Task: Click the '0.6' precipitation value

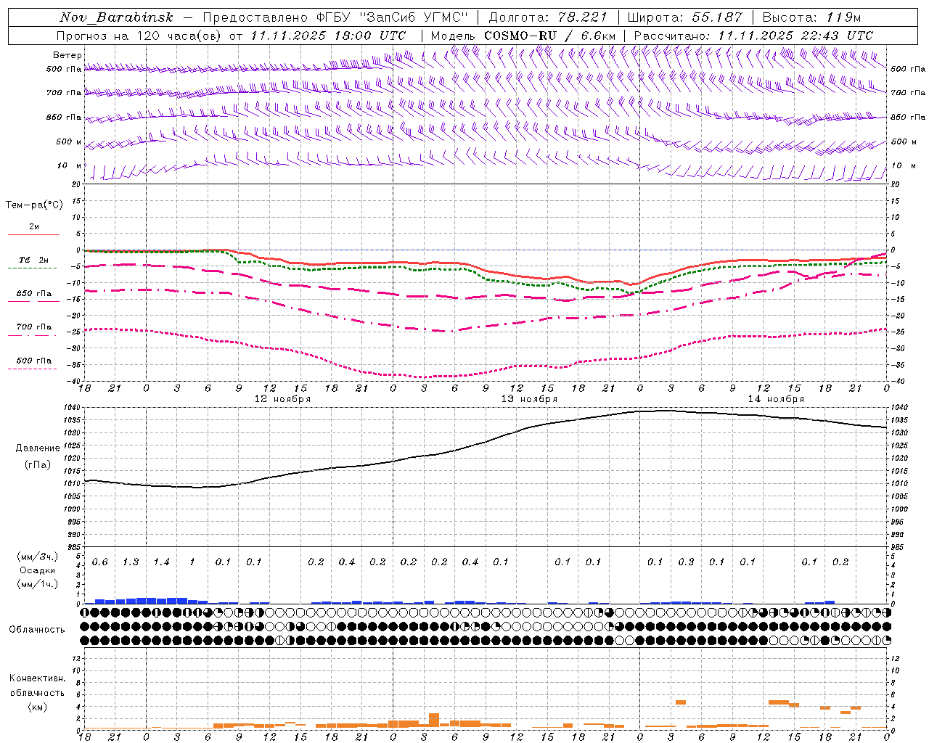Action: point(99,562)
